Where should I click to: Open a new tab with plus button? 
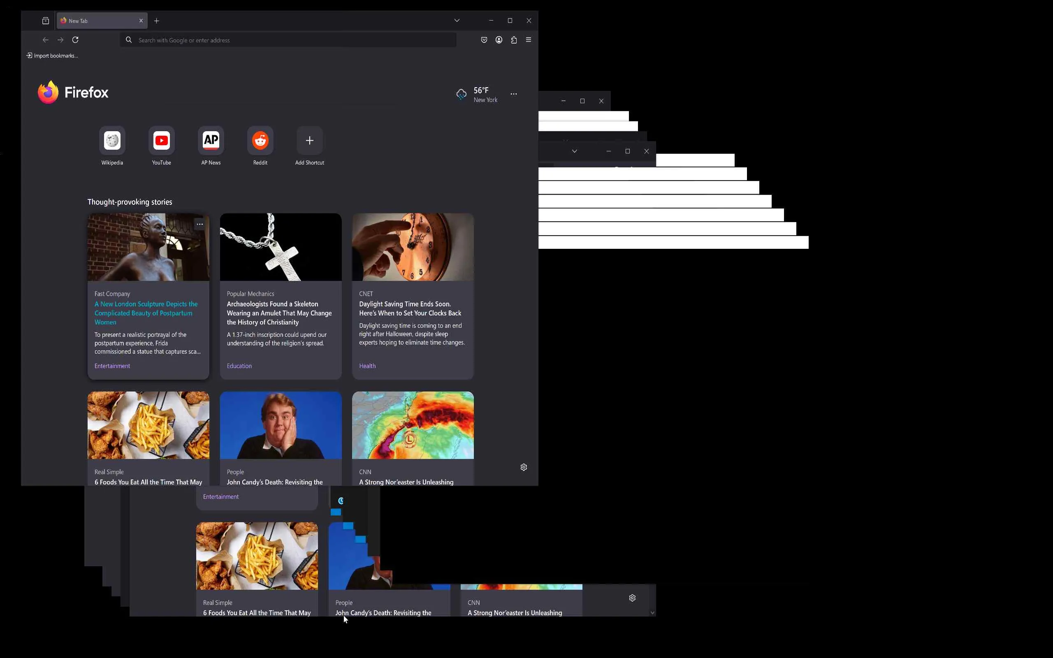point(157,21)
